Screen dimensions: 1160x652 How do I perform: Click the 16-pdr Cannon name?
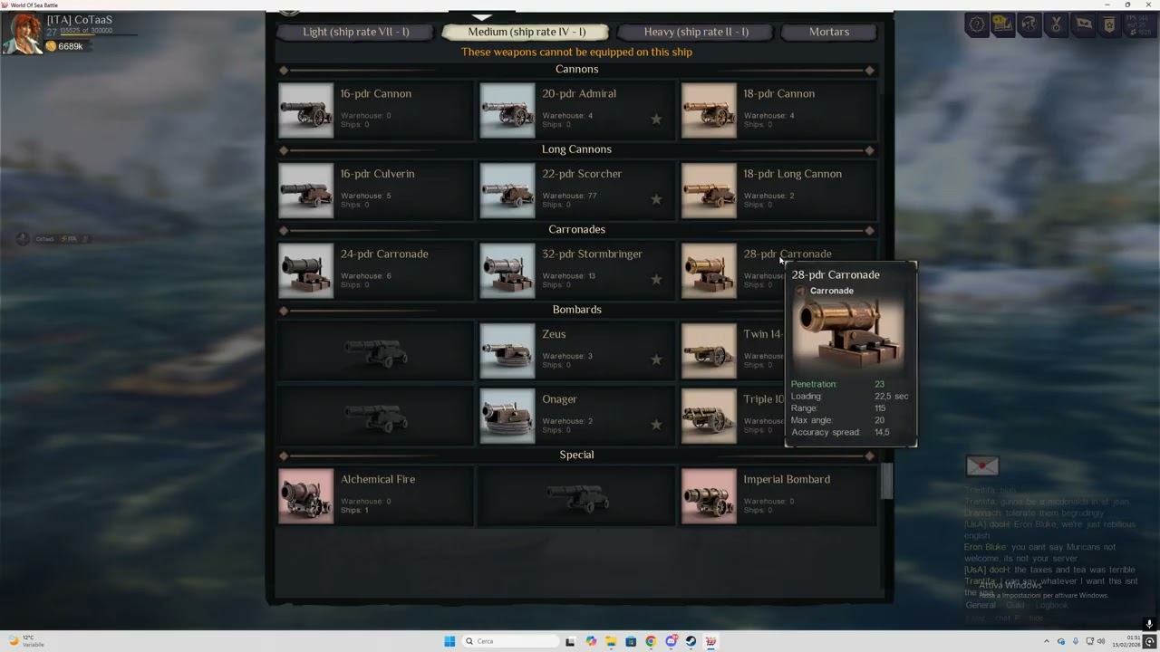(x=376, y=93)
